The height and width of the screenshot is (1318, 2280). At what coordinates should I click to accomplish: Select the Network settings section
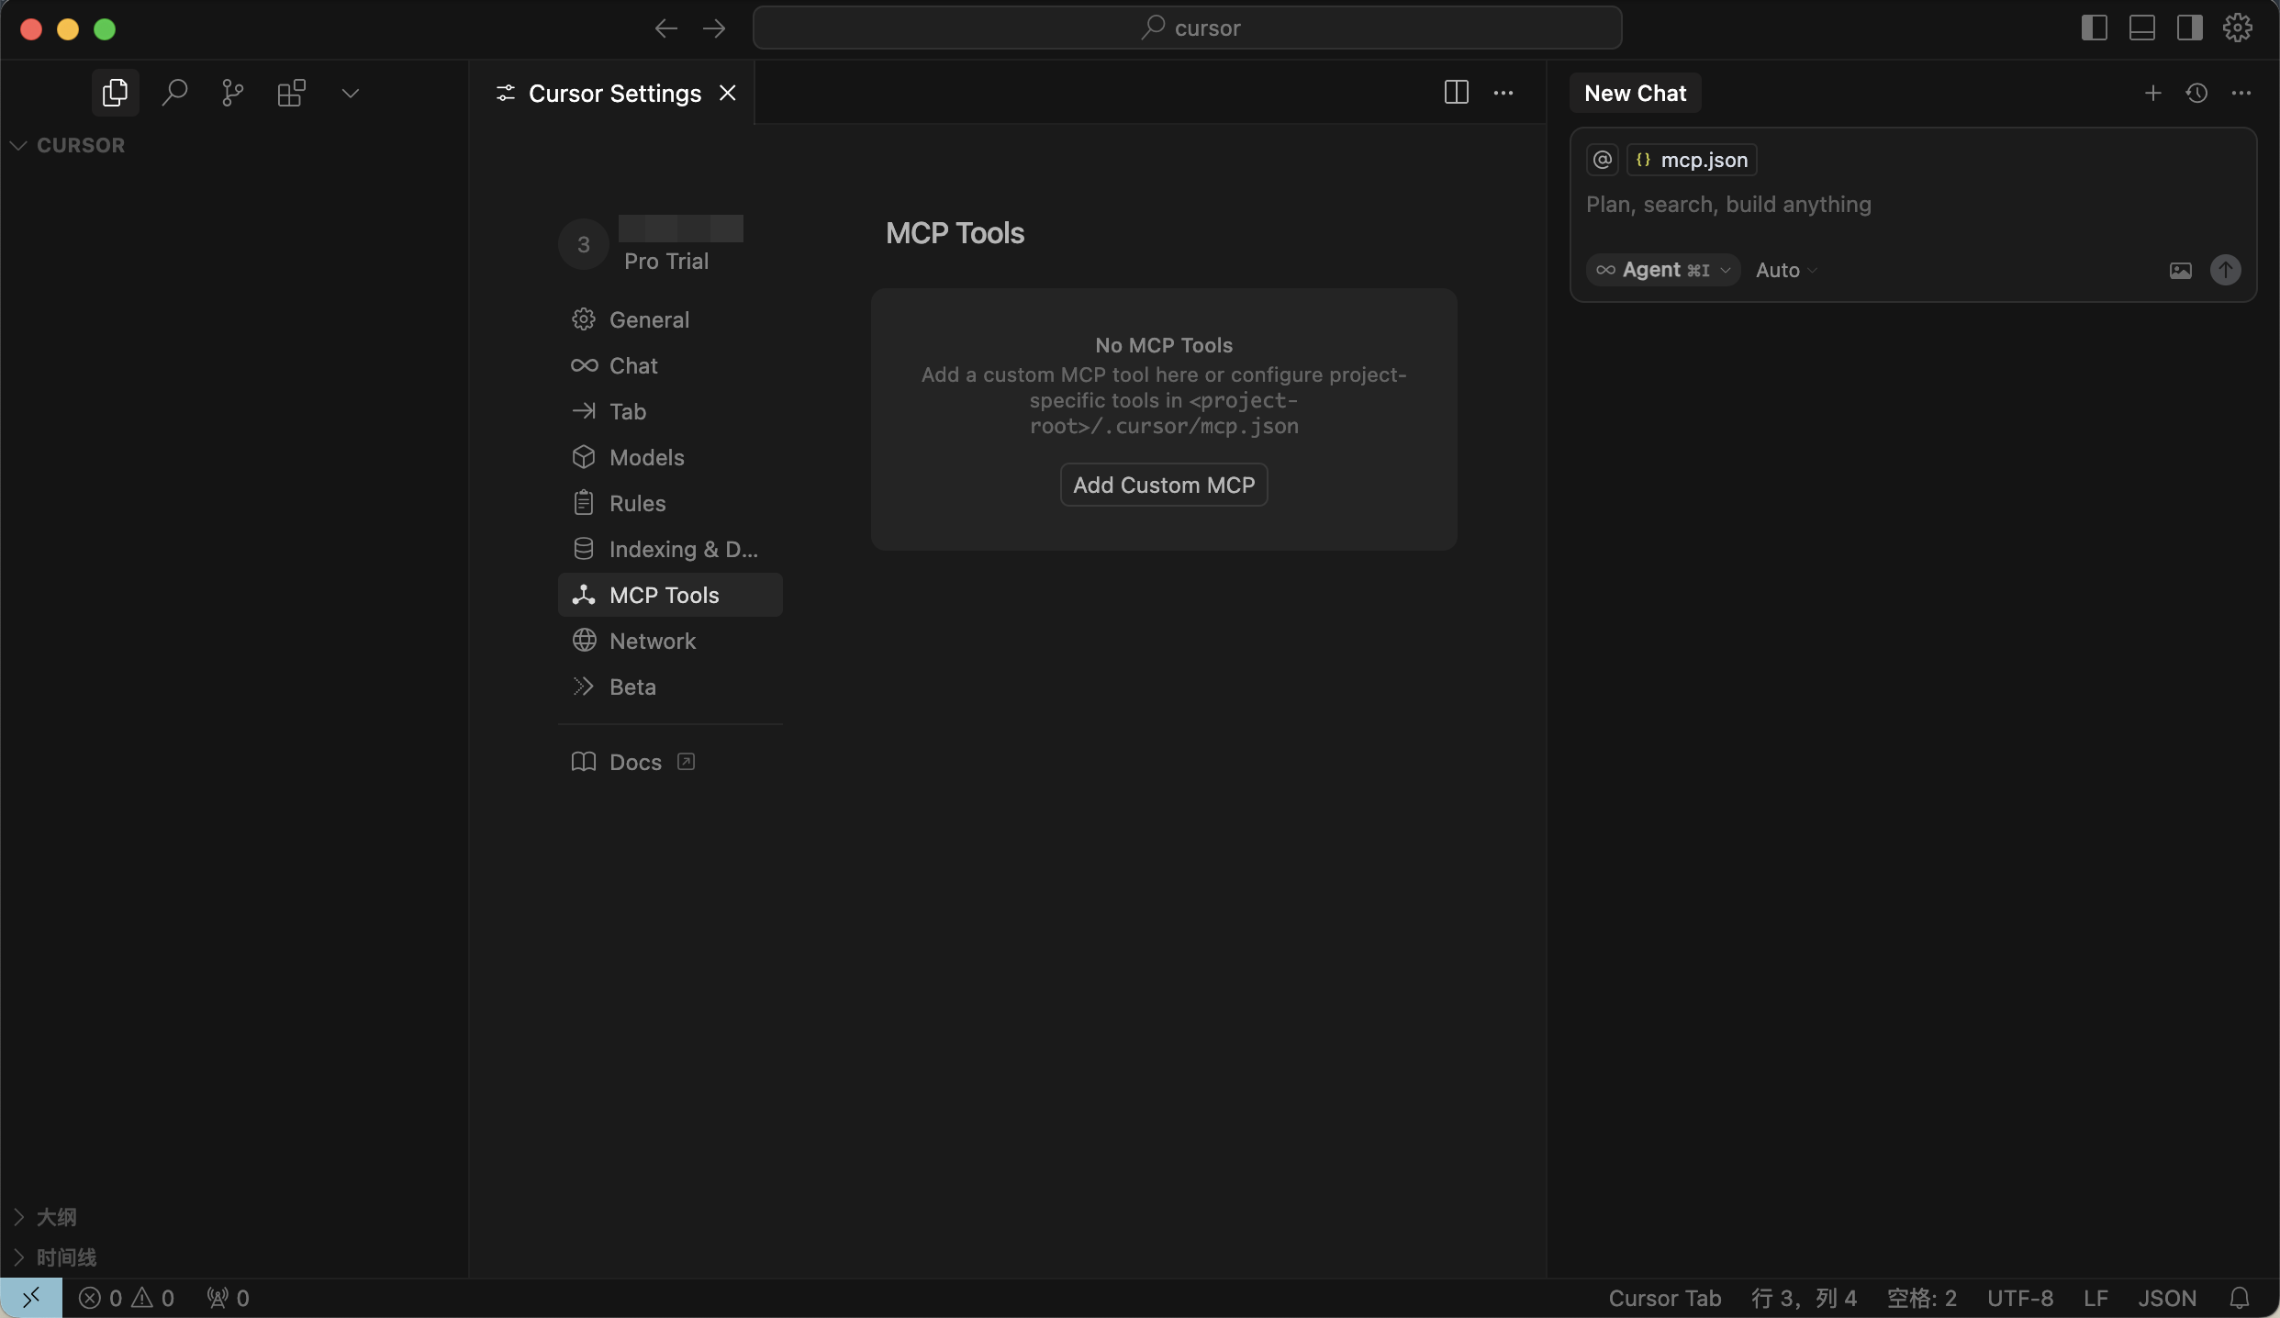652,641
